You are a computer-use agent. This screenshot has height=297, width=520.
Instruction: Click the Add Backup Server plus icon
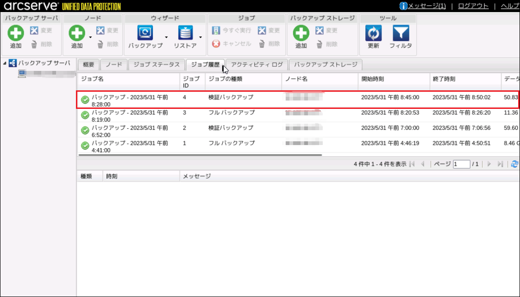[16, 33]
